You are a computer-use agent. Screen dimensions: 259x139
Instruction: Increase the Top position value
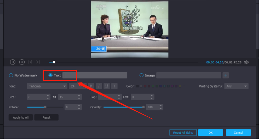(x=119, y=95)
